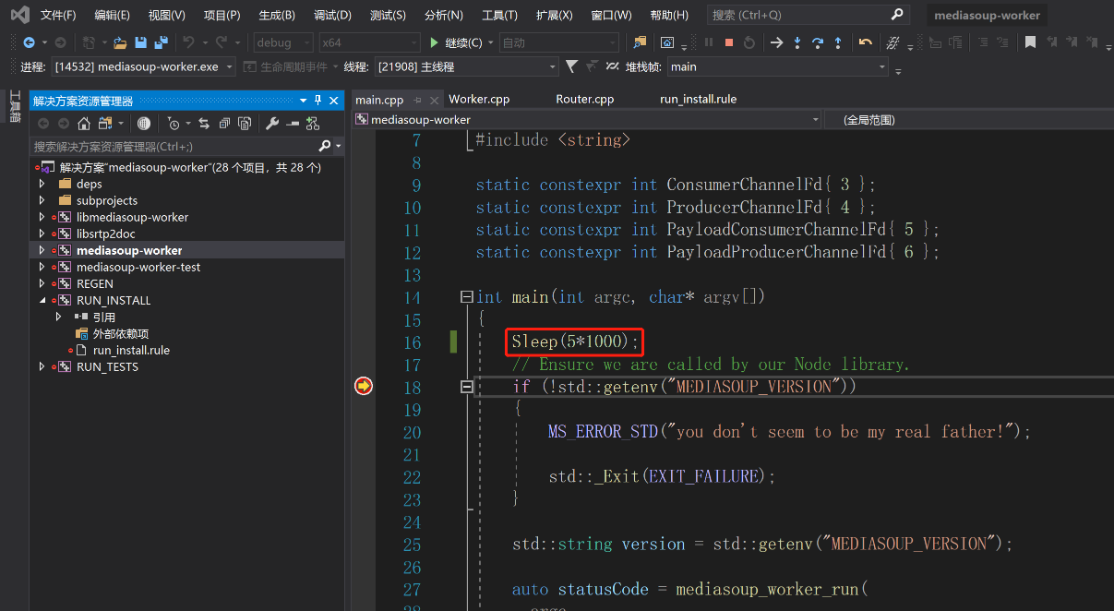Collapse the main function fold at line 14
The image size is (1114, 611).
tap(467, 297)
